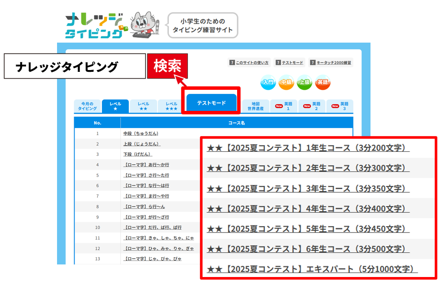This screenshot has height=286, width=441.
Task: Open the テストモード help link at top
Action: point(289,62)
